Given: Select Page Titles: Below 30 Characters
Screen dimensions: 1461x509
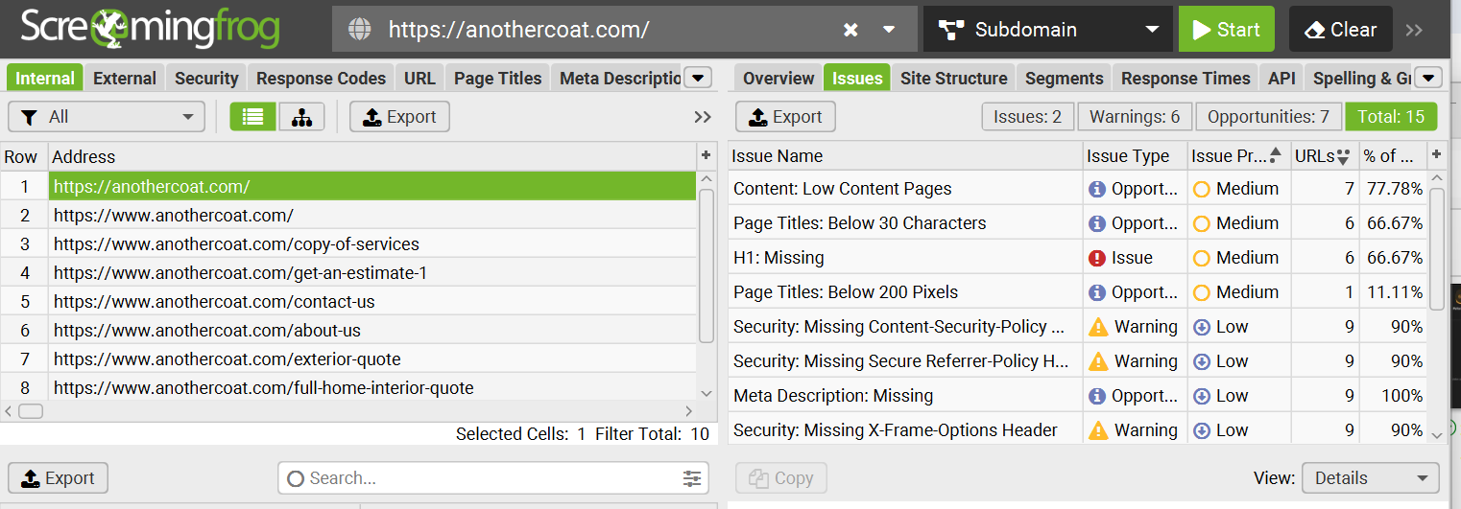Looking at the screenshot, I should tap(1078, 223).
